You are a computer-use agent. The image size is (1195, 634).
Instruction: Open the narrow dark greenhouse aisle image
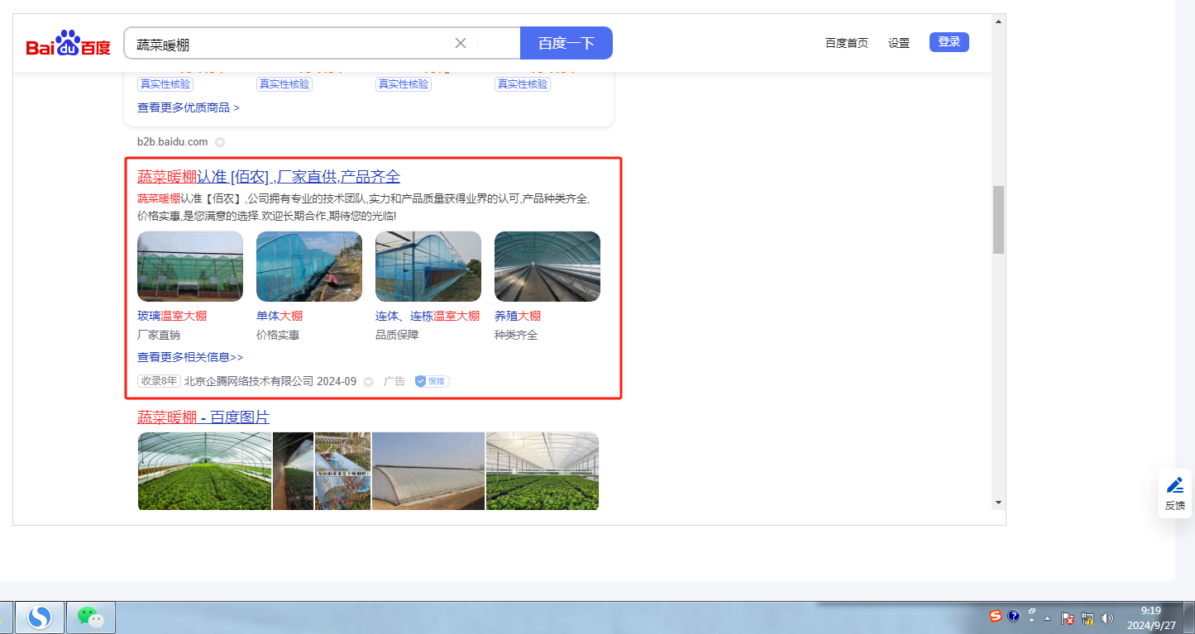[x=294, y=471]
